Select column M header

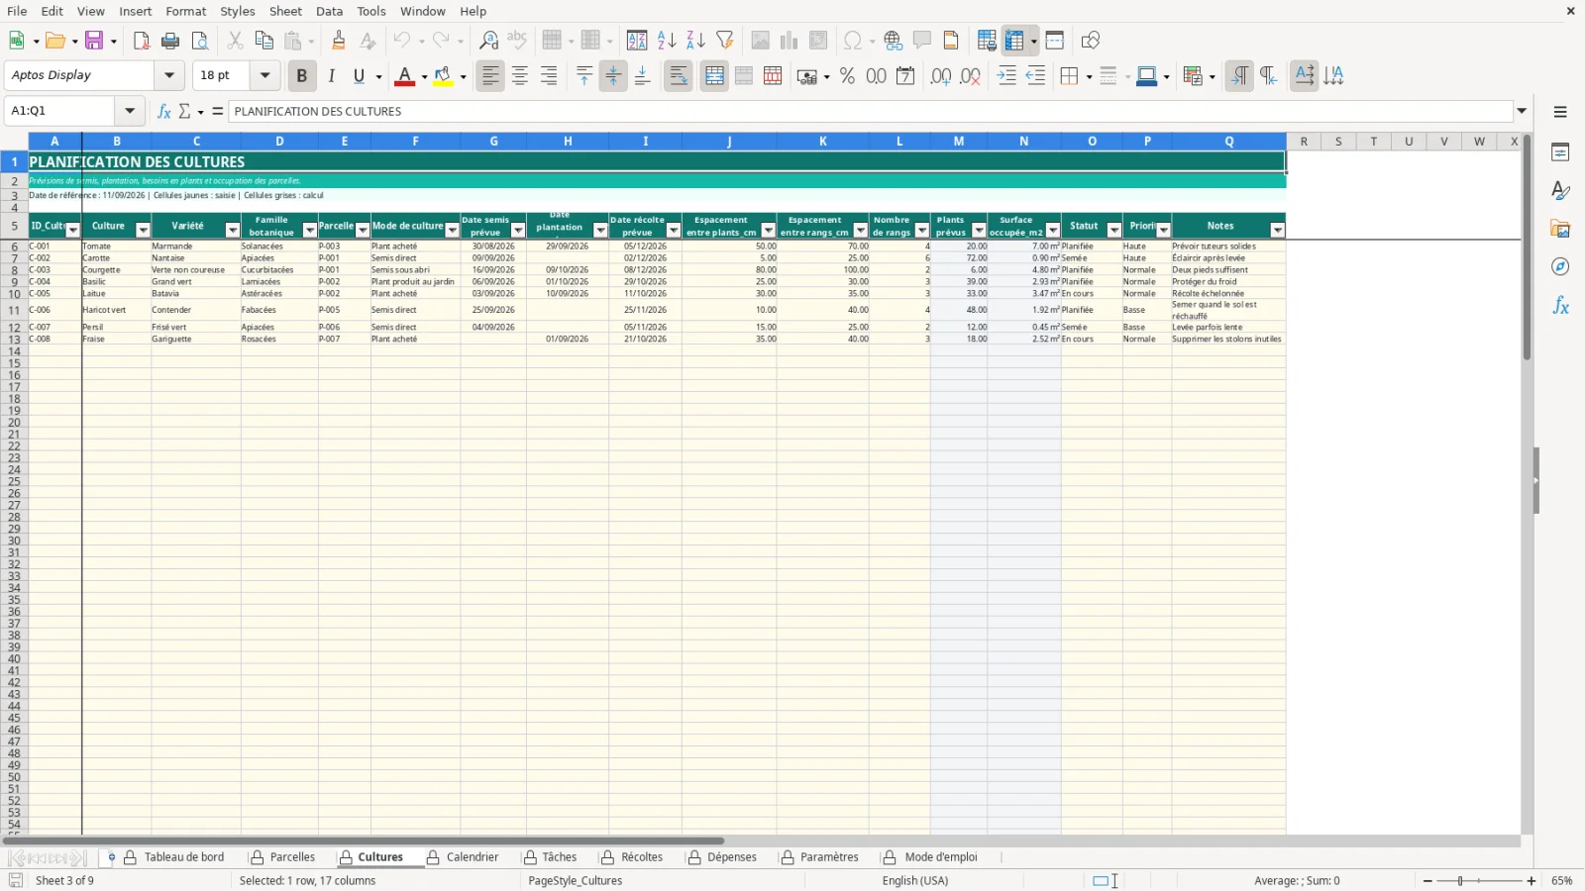point(959,142)
